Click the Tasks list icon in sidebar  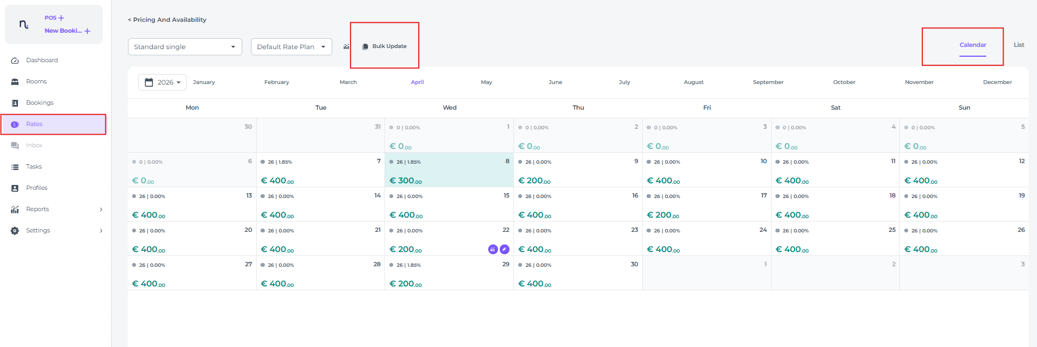pyautogui.click(x=15, y=167)
